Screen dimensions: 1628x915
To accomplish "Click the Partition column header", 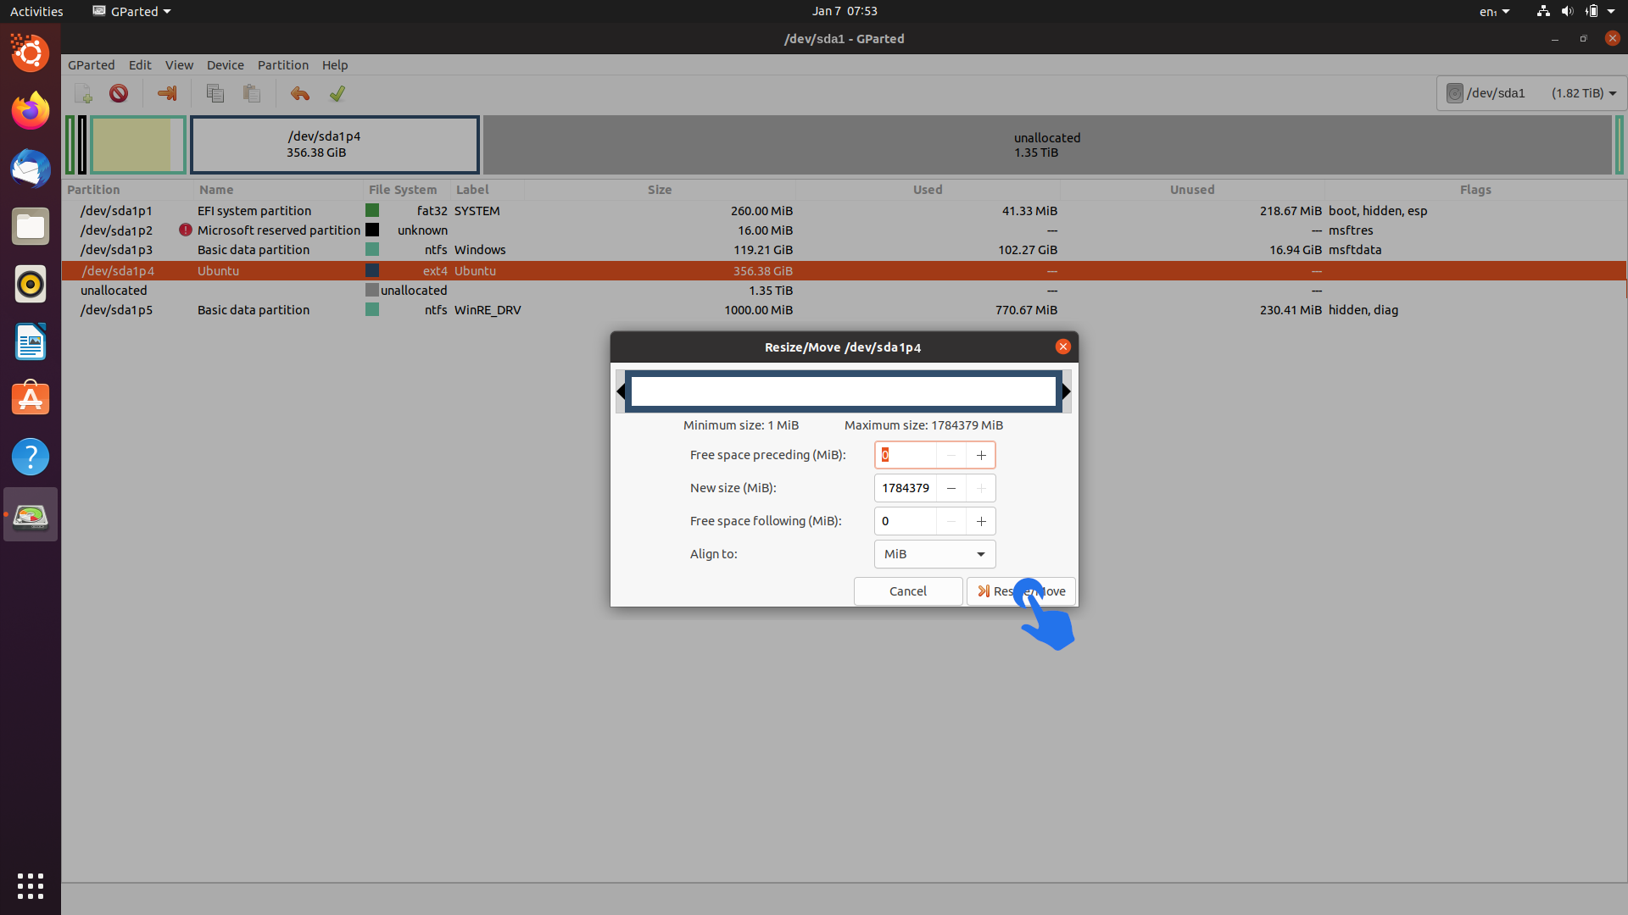I will tap(127, 190).
